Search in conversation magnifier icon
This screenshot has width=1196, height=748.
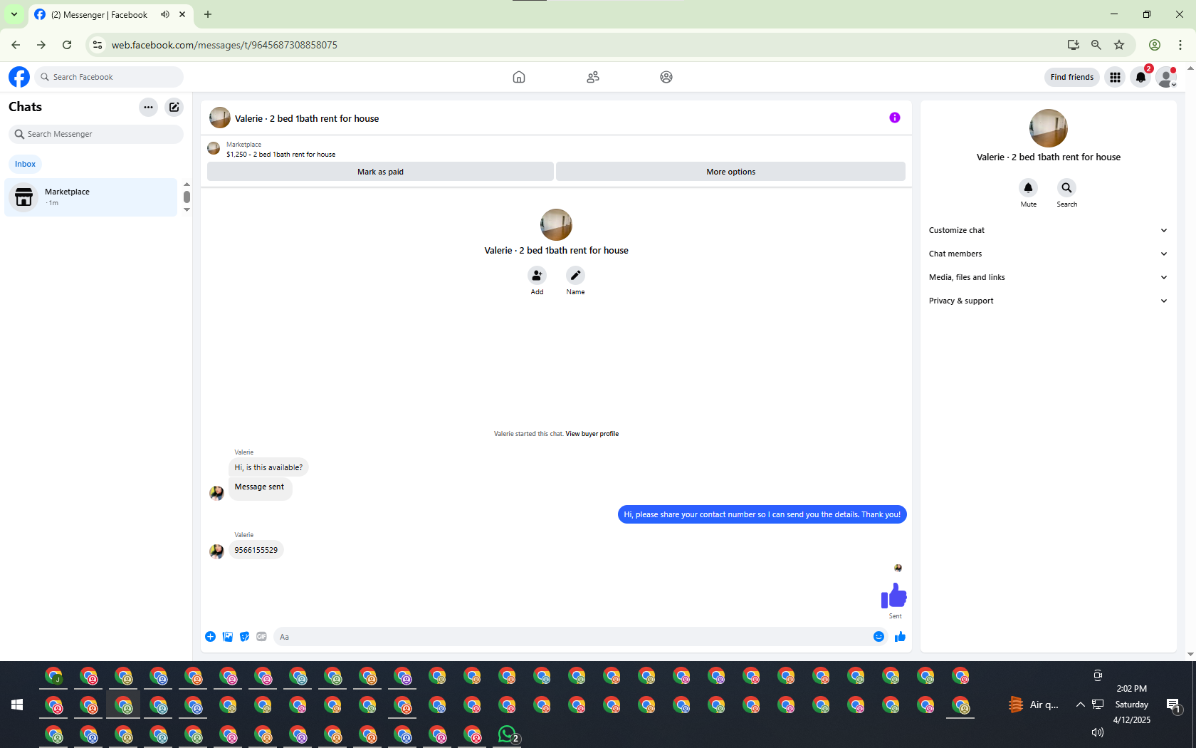point(1067,187)
